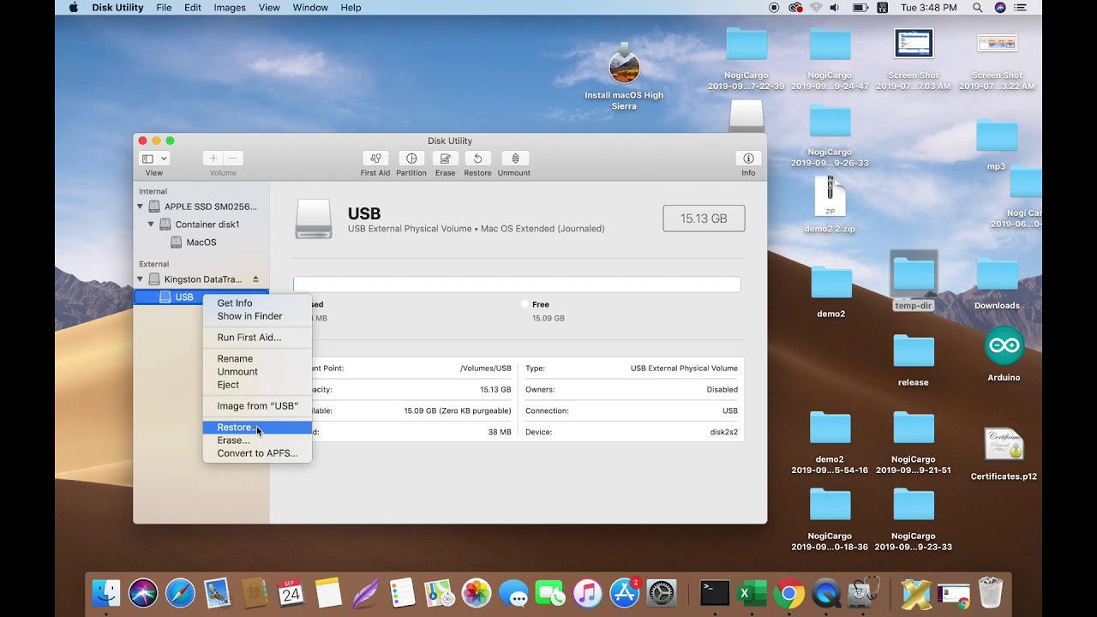The height and width of the screenshot is (617, 1097).
Task: Open Excel from the Dock
Action: coord(752,593)
